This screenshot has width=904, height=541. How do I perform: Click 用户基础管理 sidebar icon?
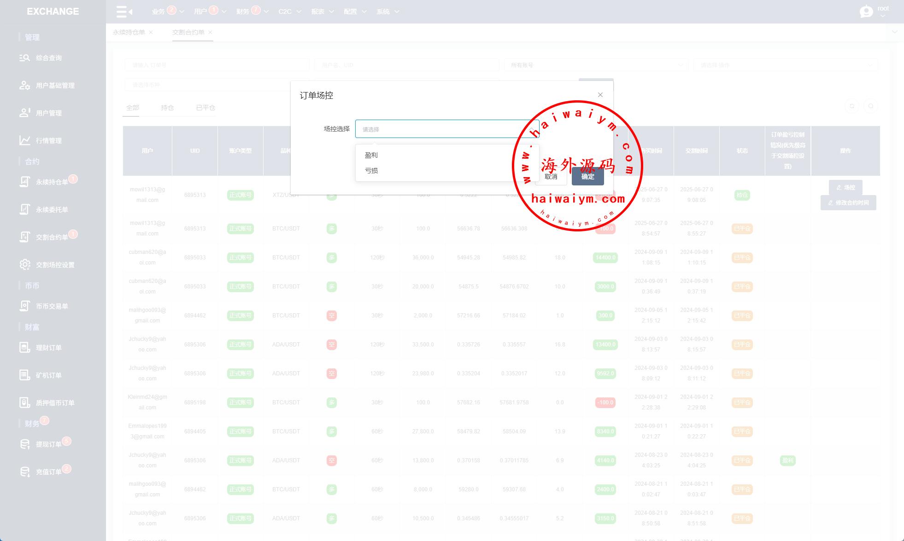[x=24, y=86]
